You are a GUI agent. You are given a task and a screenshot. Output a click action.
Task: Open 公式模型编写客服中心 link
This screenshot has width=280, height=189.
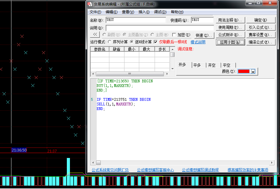(155, 170)
